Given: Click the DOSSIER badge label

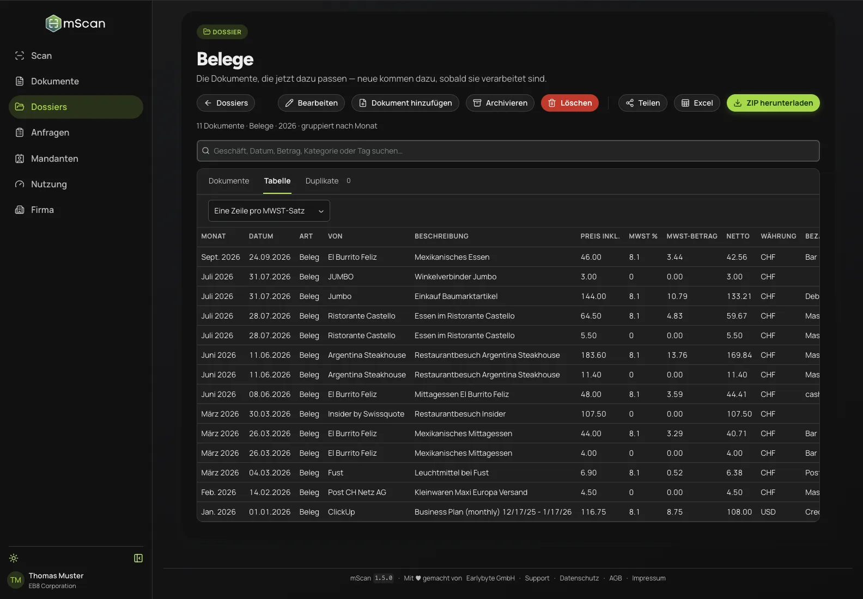Looking at the screenshot, I should (x=222, y=32).
